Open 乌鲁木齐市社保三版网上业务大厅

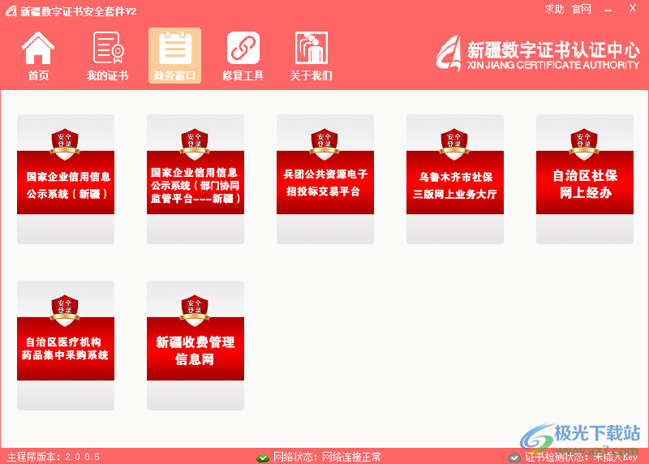(455, 179)
